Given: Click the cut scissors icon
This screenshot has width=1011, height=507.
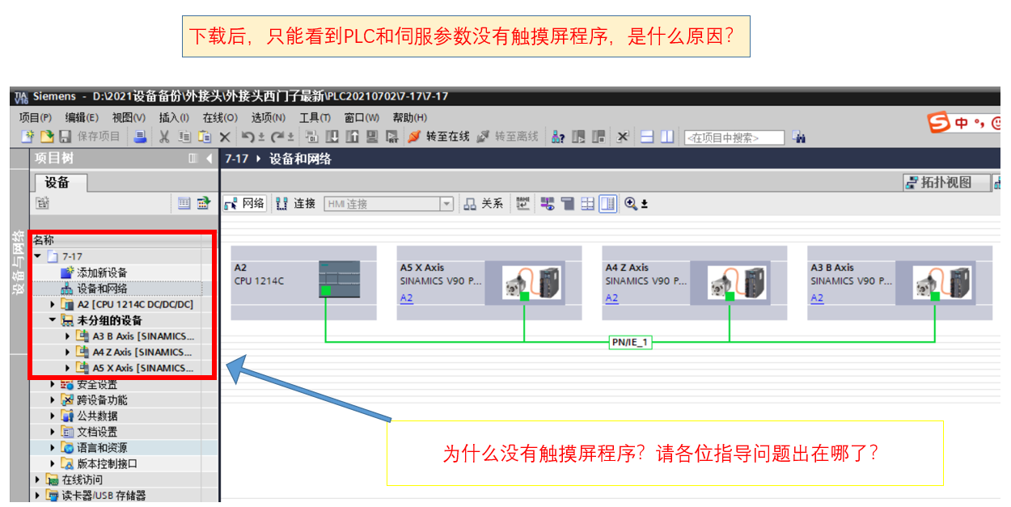Looking at the screenshot, I should 163,137.
